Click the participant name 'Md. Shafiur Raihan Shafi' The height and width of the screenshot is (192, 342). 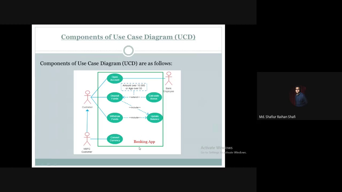277,117
